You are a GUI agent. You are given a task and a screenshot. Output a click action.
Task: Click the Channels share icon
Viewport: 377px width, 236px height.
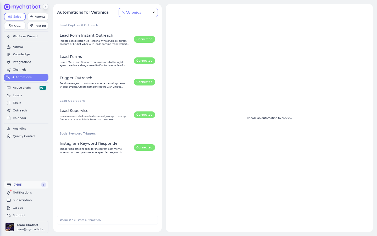click(x=9, y=70)
